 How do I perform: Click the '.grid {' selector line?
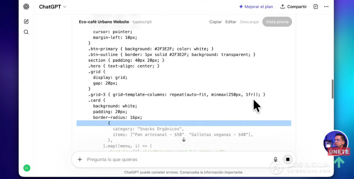point(97,72)
